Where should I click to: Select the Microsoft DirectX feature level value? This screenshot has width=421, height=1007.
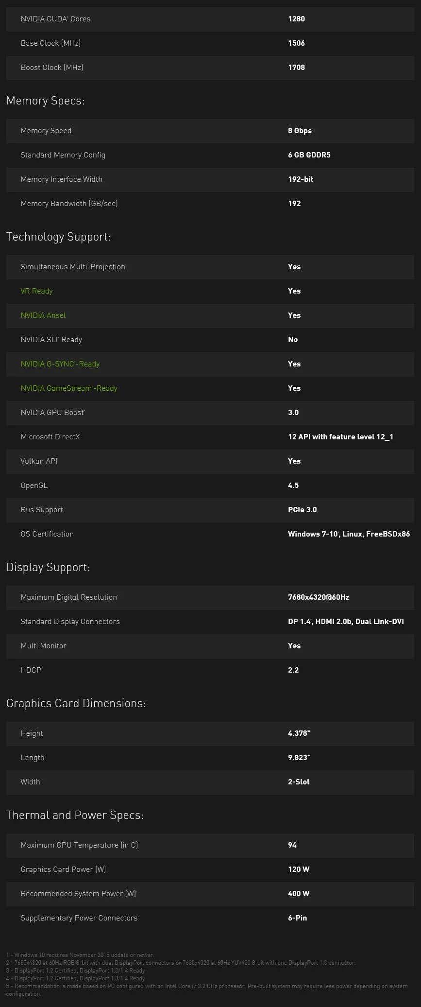pyautogui.click(x=341, y=437)
